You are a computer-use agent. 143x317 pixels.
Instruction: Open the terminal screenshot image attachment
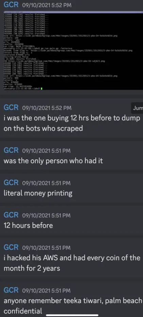(x=71, y=50)
